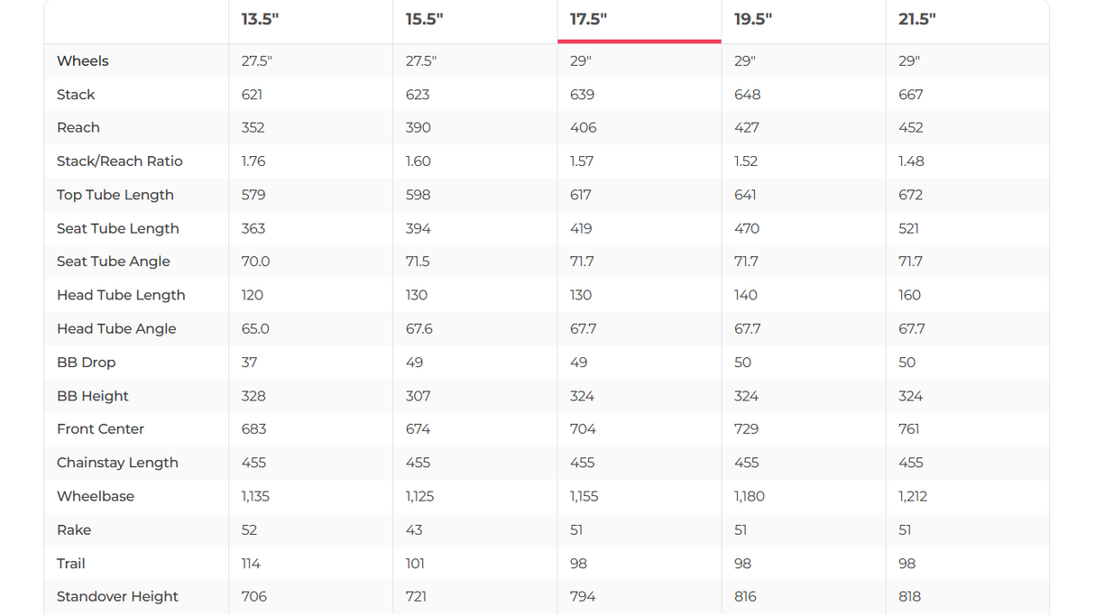
Task: Click the Trail value 114
Action: (x=251, y=564)
